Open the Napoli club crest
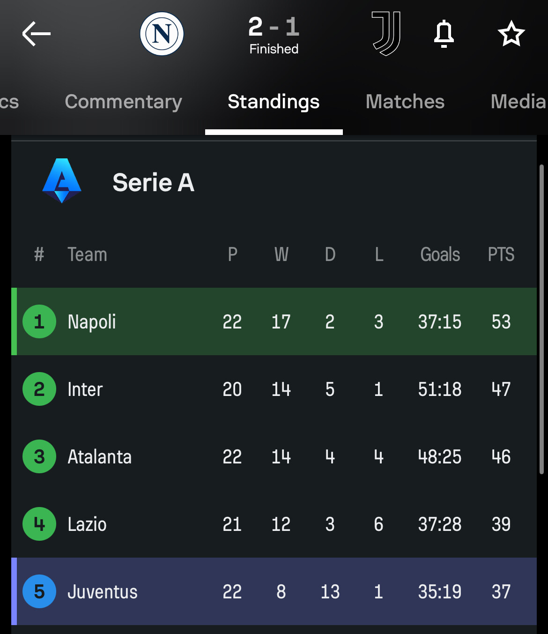 [162, 34]
